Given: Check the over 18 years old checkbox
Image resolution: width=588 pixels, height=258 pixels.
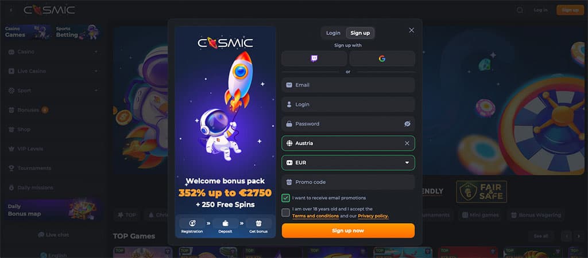Looking at the screenshot, I should click(x=286, y=212).
